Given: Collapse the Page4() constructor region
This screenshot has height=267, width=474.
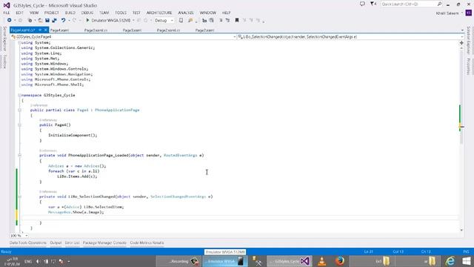Looking at the screenshot, I should (x=19, y=125).
